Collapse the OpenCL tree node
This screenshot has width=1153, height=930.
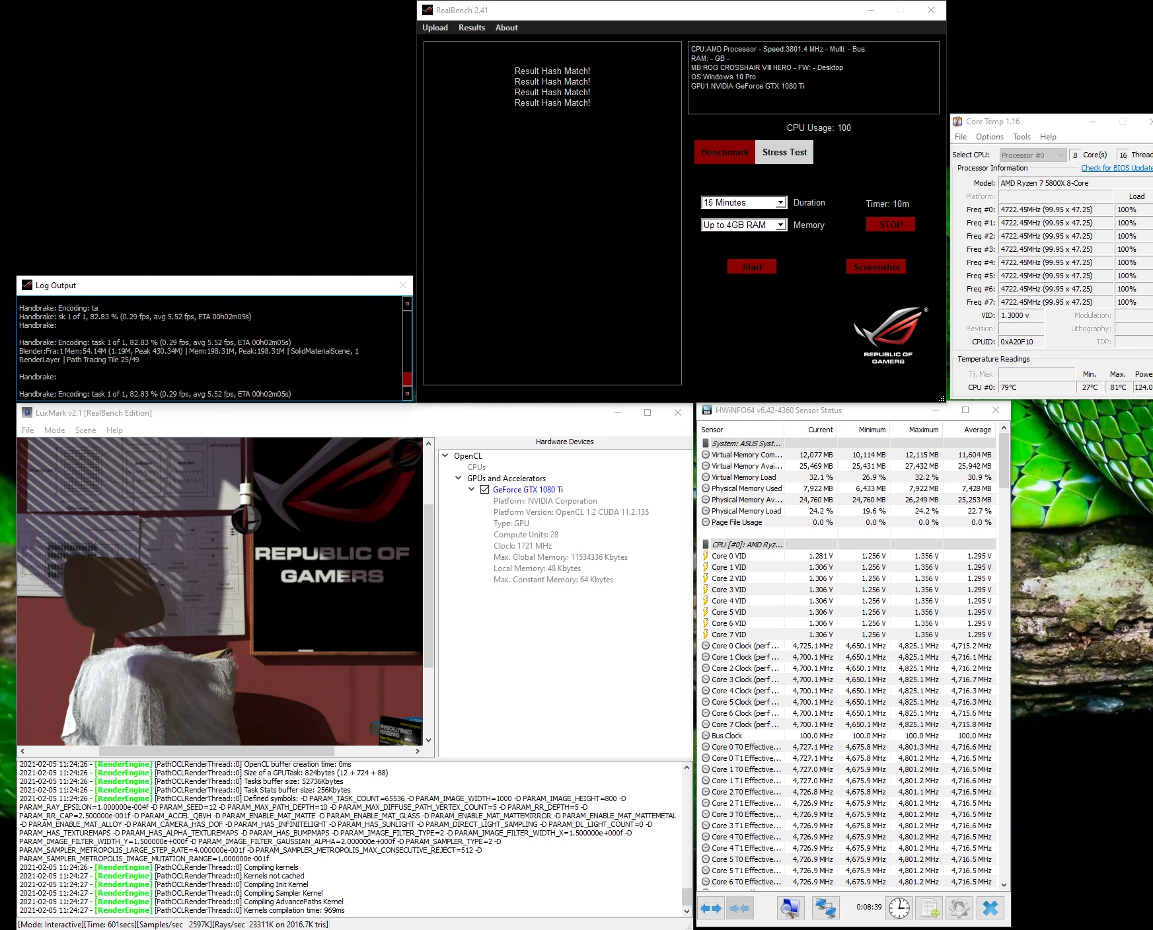tap(445, 456)
